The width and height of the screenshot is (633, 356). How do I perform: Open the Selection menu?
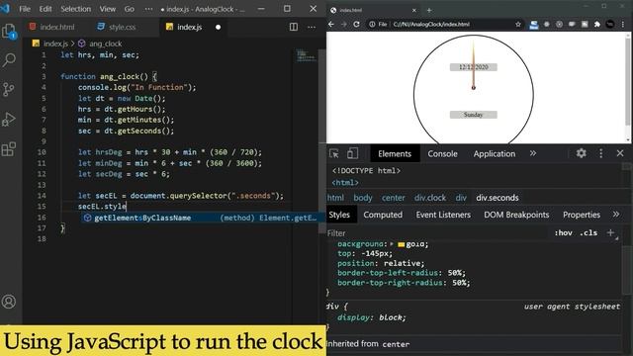click(x=75, y=9)
